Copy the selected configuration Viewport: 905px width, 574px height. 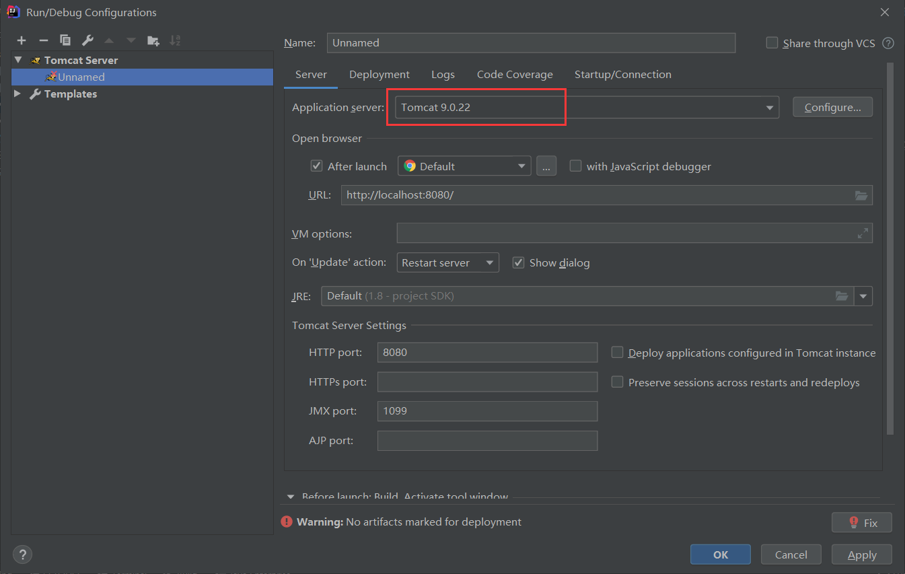(65, 40)
